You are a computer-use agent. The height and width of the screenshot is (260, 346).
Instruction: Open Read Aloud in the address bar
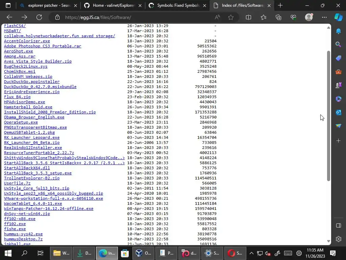217,17
